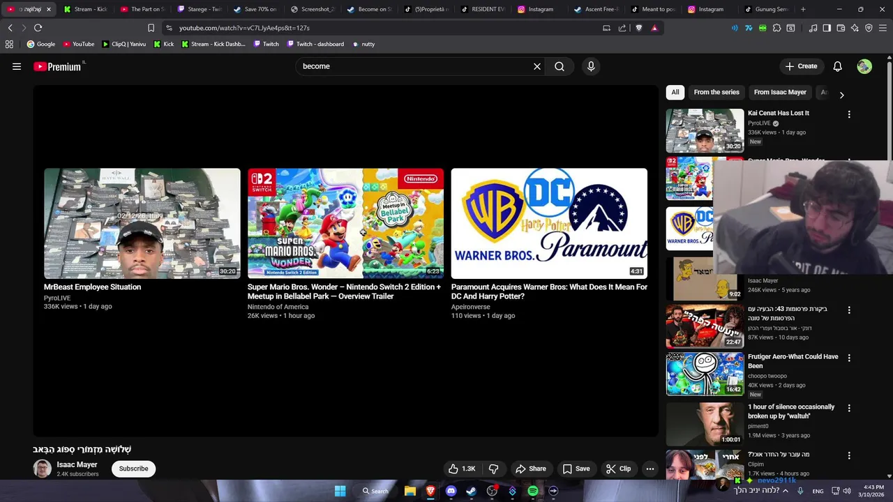
Task: Click Nintendo of America channel name
Action: tap(278, 307)
